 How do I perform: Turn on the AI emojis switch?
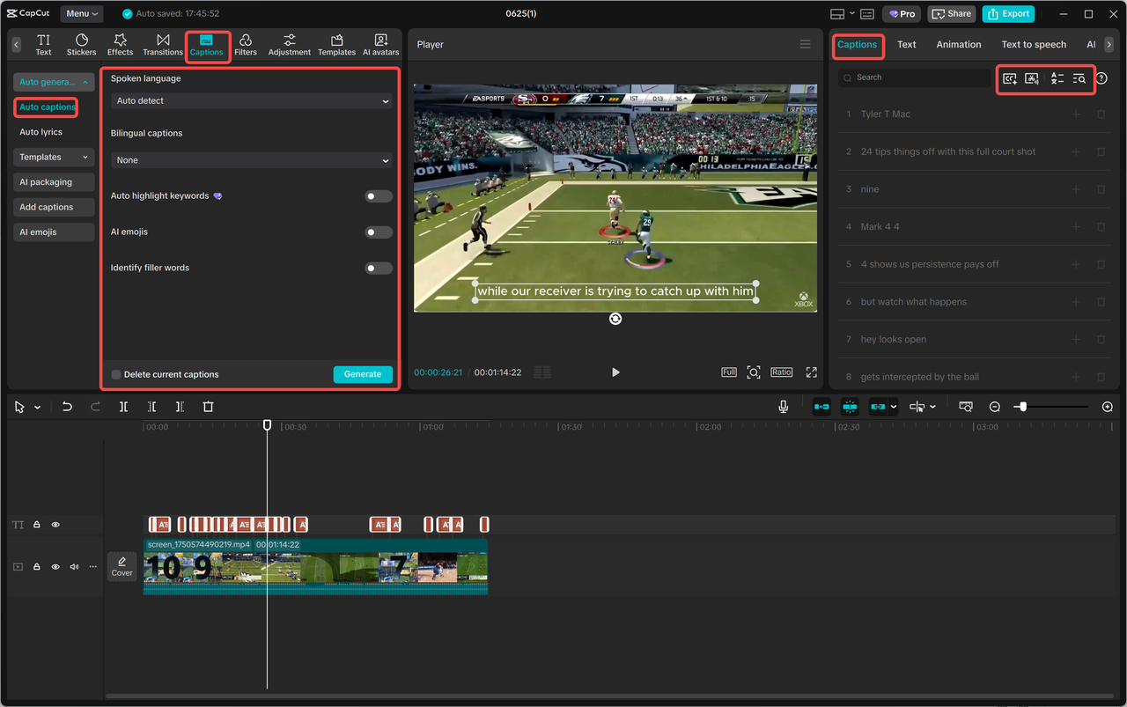(x=379, y=232)
